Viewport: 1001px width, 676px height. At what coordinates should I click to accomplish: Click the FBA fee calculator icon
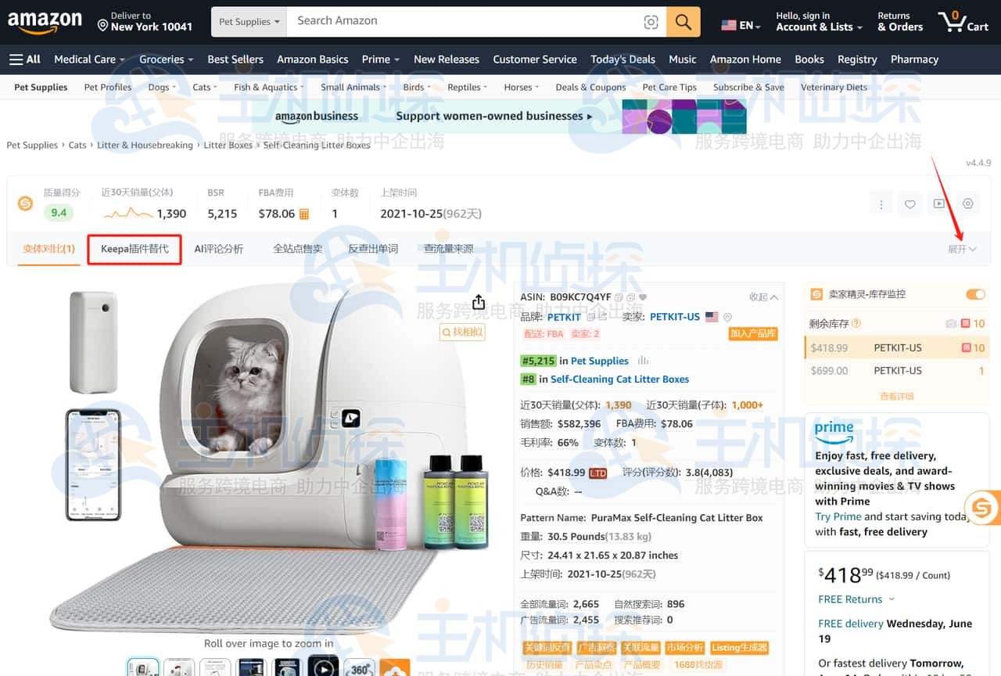(304, 214)
